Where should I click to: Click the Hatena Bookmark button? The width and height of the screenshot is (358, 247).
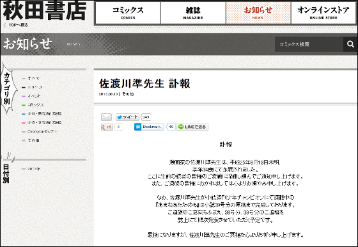point(149,127)
